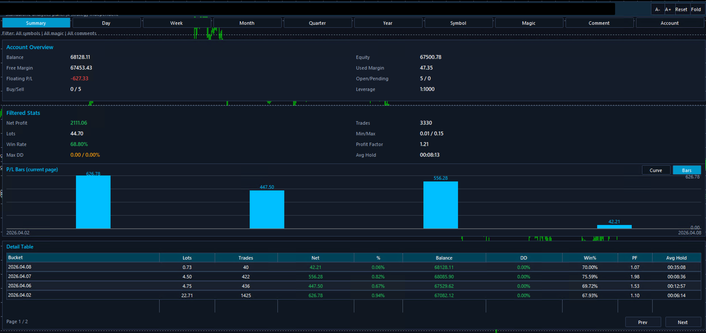The image size is (706, 333).
Task: Switch chart to Curve view
Action: tap(656, 170)
